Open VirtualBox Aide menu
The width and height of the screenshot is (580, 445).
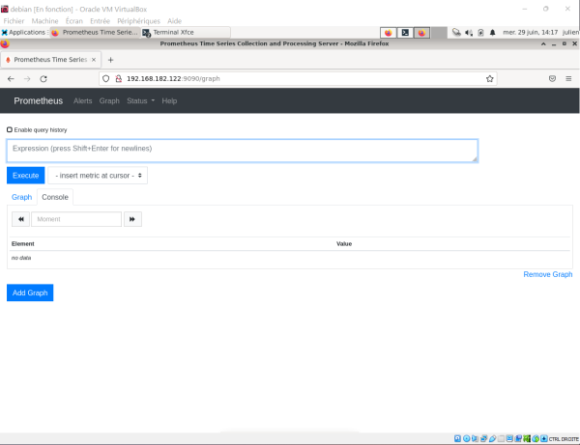[174, 21]
